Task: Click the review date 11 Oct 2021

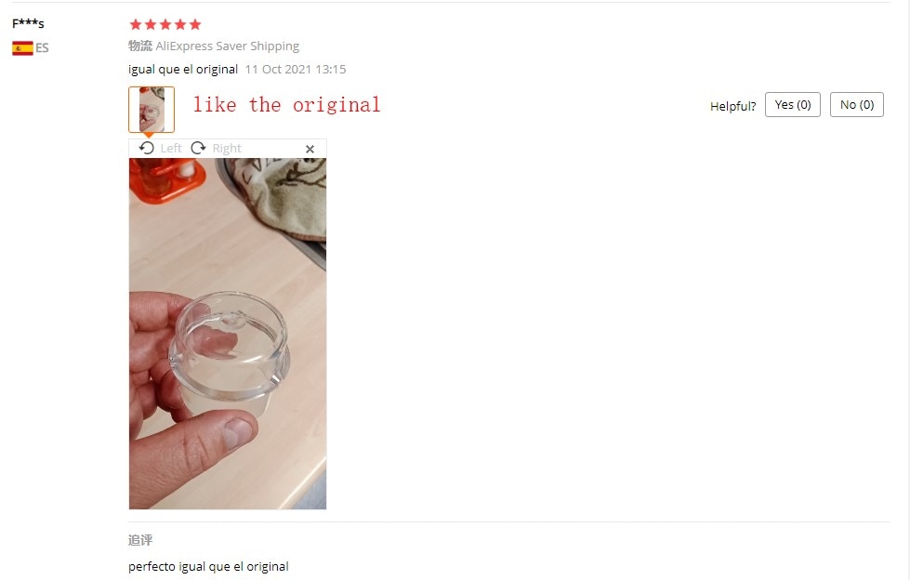Action: 278,69
